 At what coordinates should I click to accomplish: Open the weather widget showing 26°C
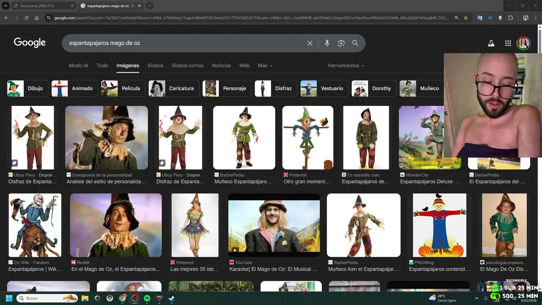tap(443, 298)
